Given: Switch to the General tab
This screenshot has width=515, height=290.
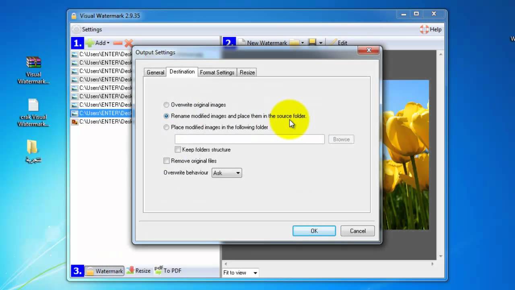Looking at the screenshot, I should click(x=155, y=72).
